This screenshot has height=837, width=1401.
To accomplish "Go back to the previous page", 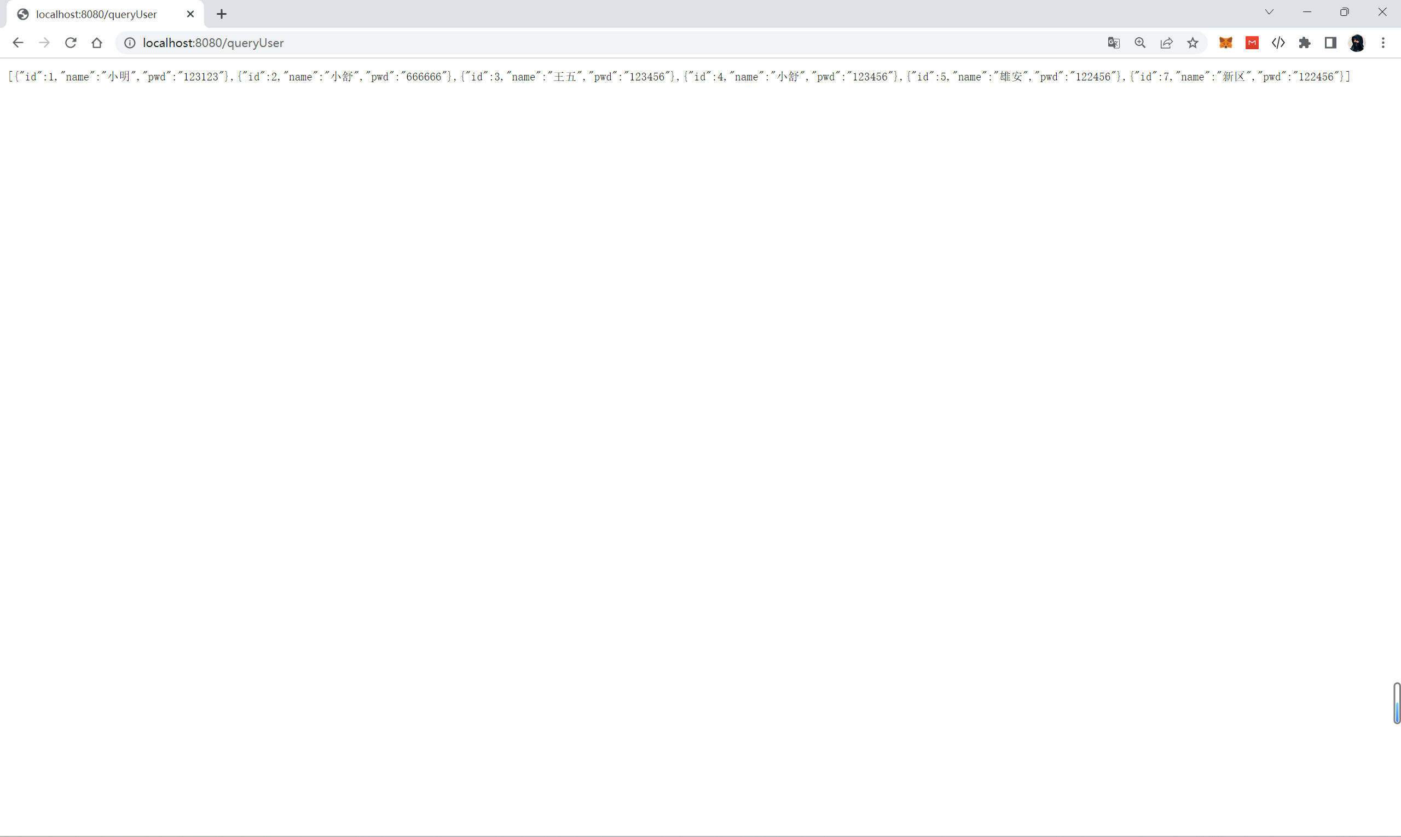I will point(18,43).
